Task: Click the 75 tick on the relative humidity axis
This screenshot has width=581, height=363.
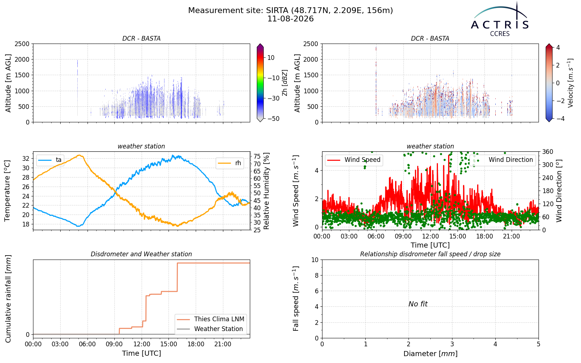Action: [257, 156]
